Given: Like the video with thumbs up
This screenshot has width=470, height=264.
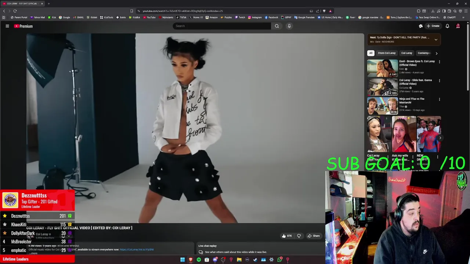Looking at the screenshot, I should click(287, 236).
